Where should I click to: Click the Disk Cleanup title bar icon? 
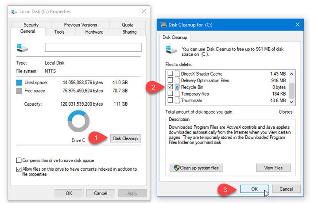[x=164, y=25]
